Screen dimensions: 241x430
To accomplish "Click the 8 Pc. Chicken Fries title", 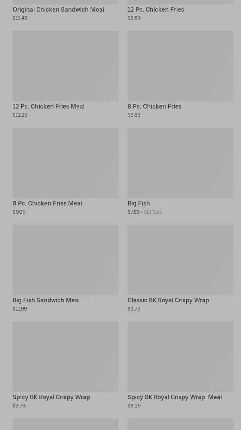I will pyautogui.click(x=155, y=106).
